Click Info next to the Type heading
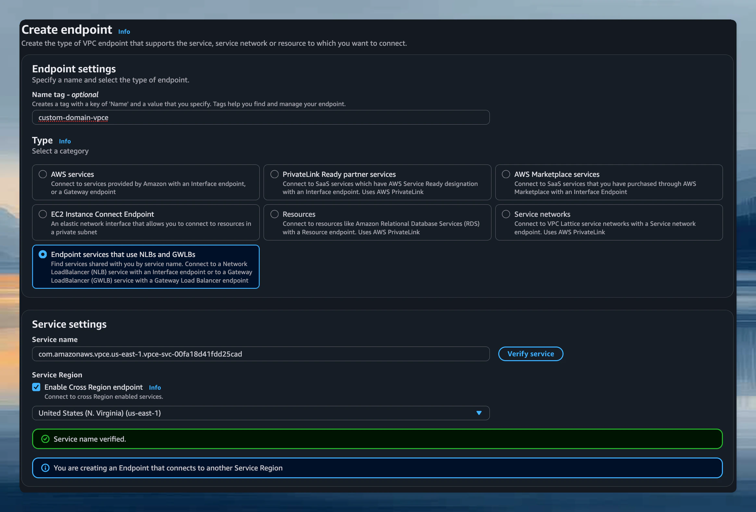756x512 pixels. tap(65, 141)
